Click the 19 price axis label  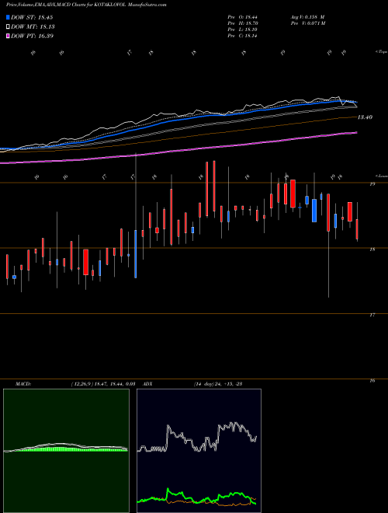[x=372, y=184]
